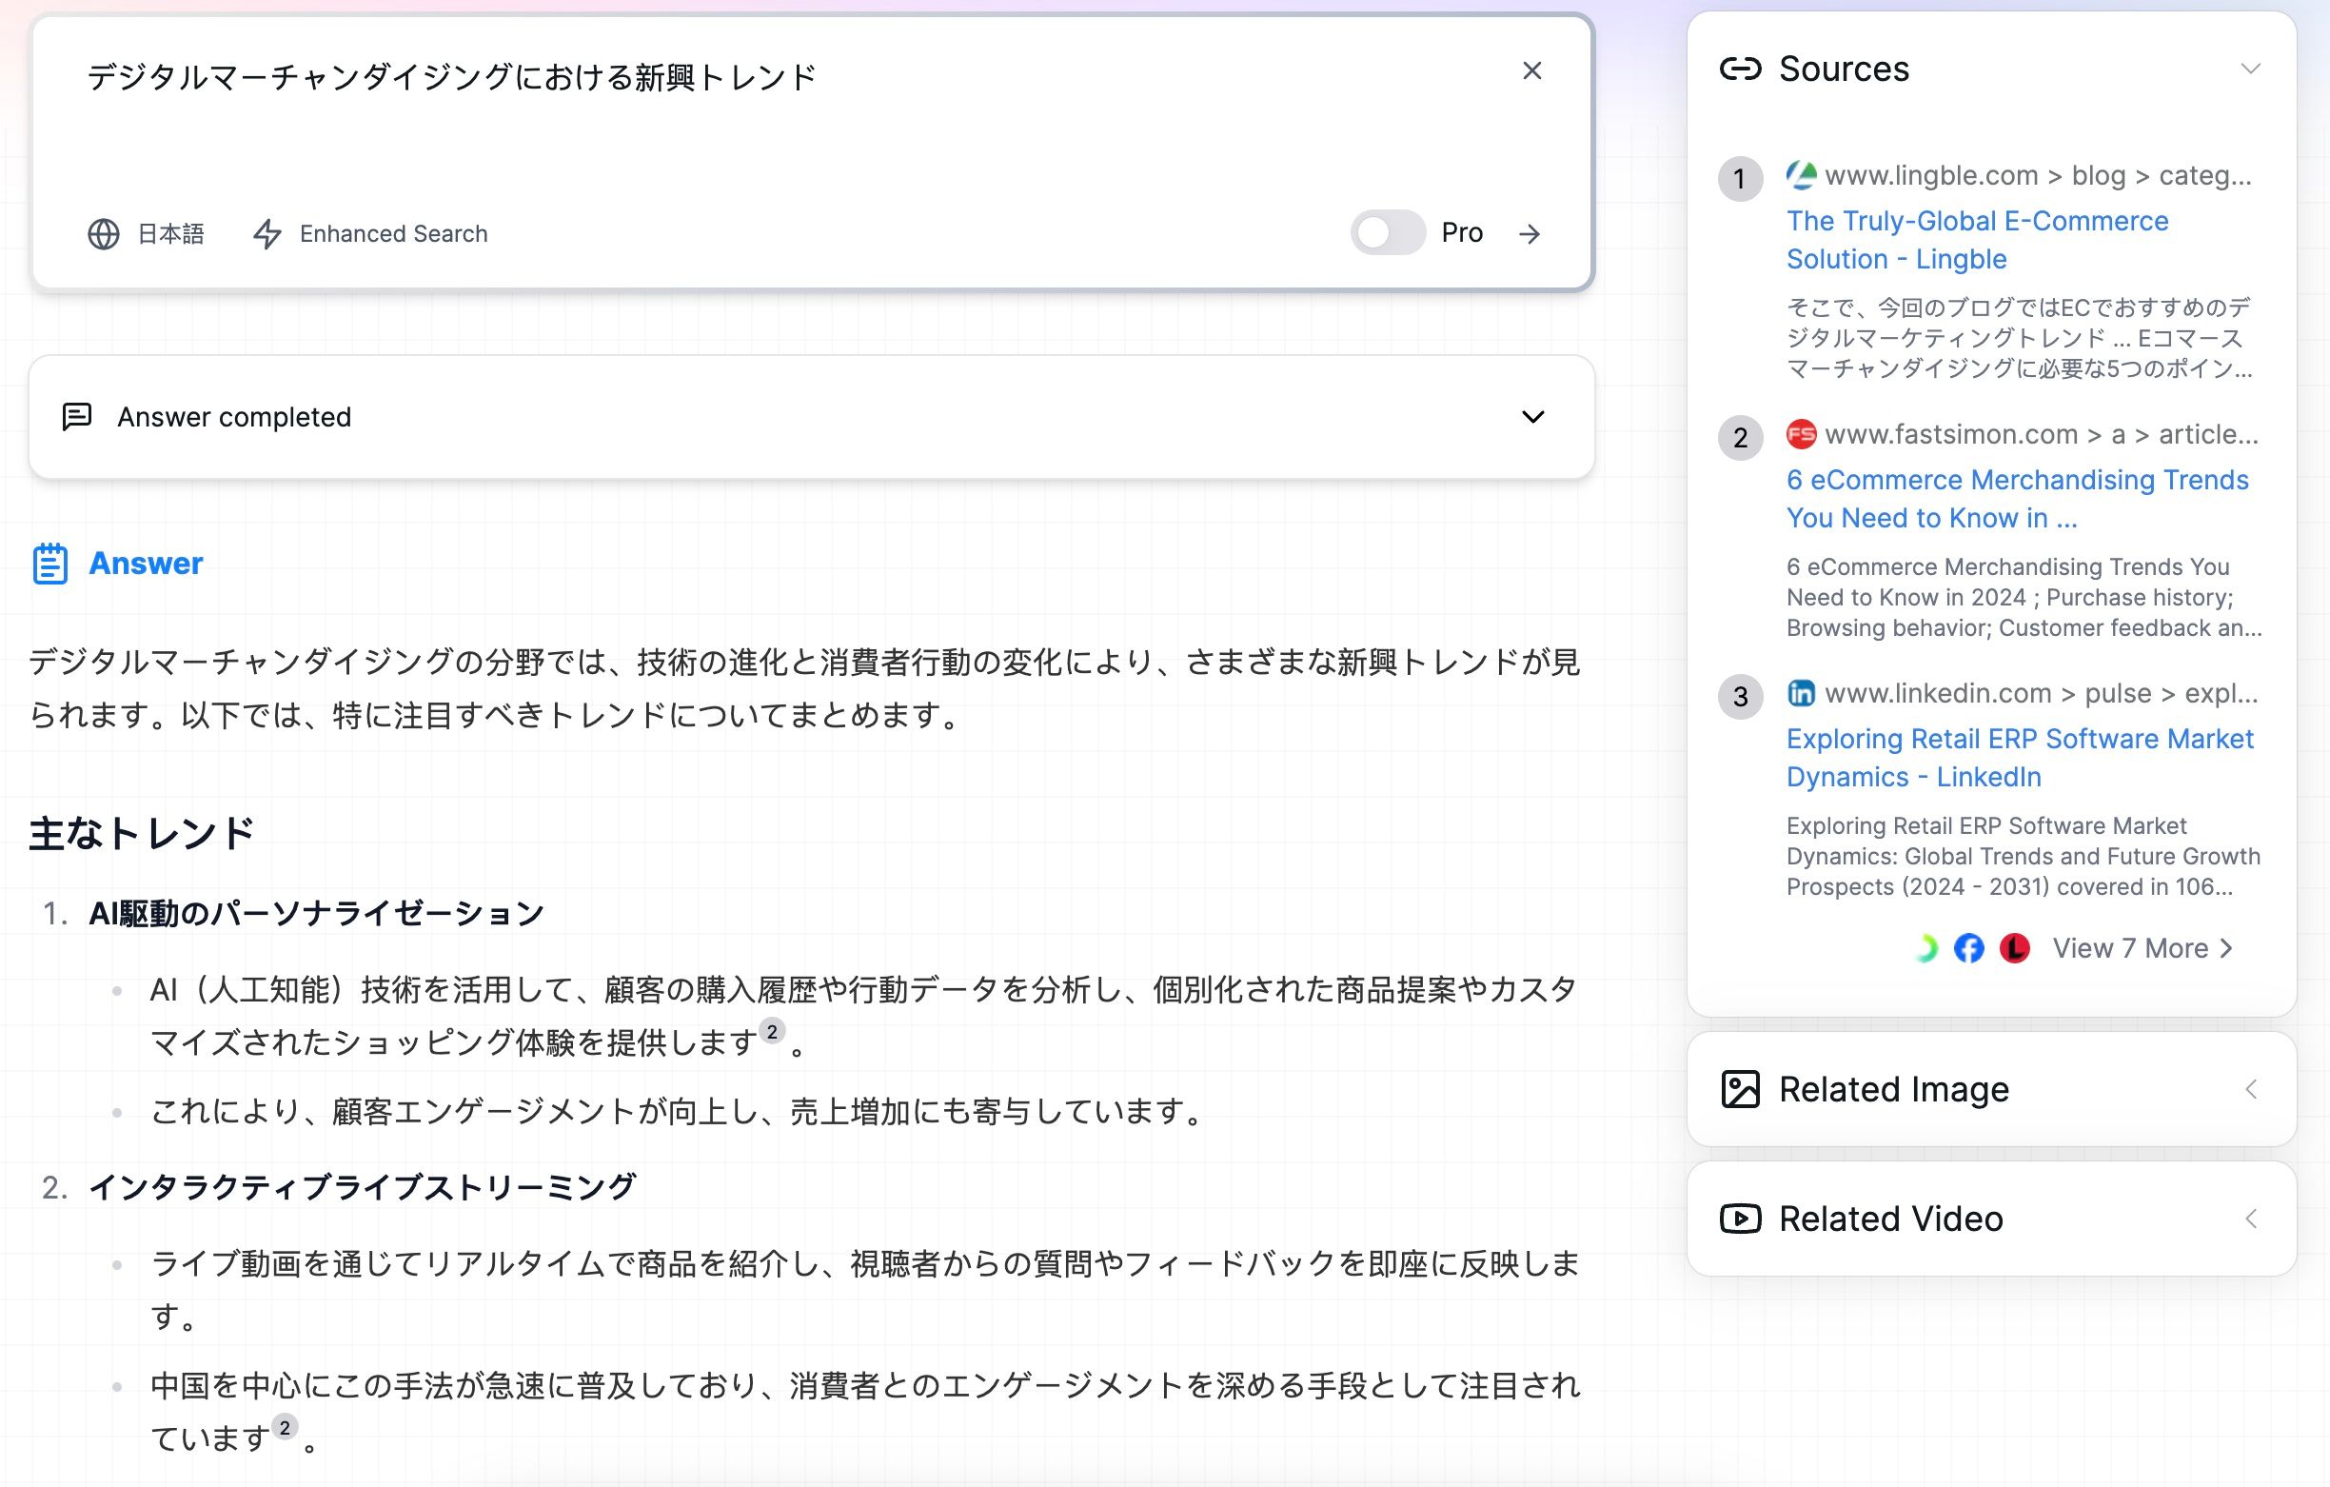
Task: Click the Pro label next to the switch
Action: pyautogui.click(x=1462, y=233)
